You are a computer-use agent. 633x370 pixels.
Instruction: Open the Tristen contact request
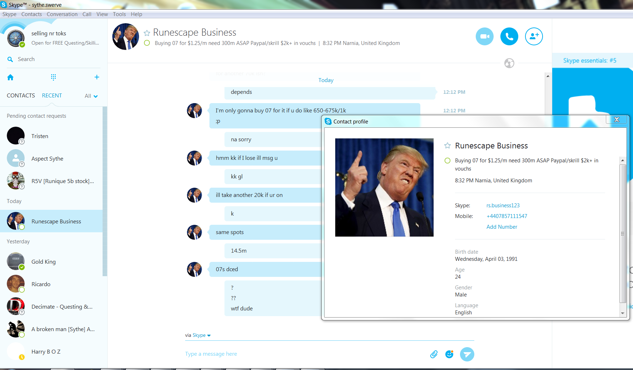(51, 136)
